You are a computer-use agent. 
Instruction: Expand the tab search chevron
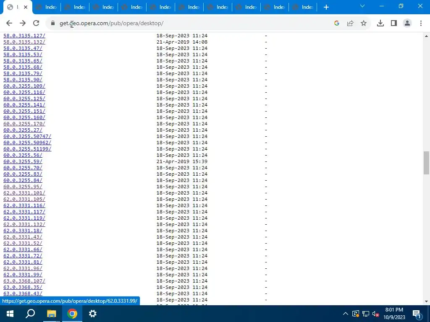(x=362, y=6)
